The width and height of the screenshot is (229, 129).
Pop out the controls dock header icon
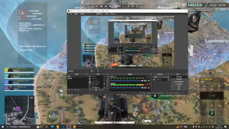point(187,74)
